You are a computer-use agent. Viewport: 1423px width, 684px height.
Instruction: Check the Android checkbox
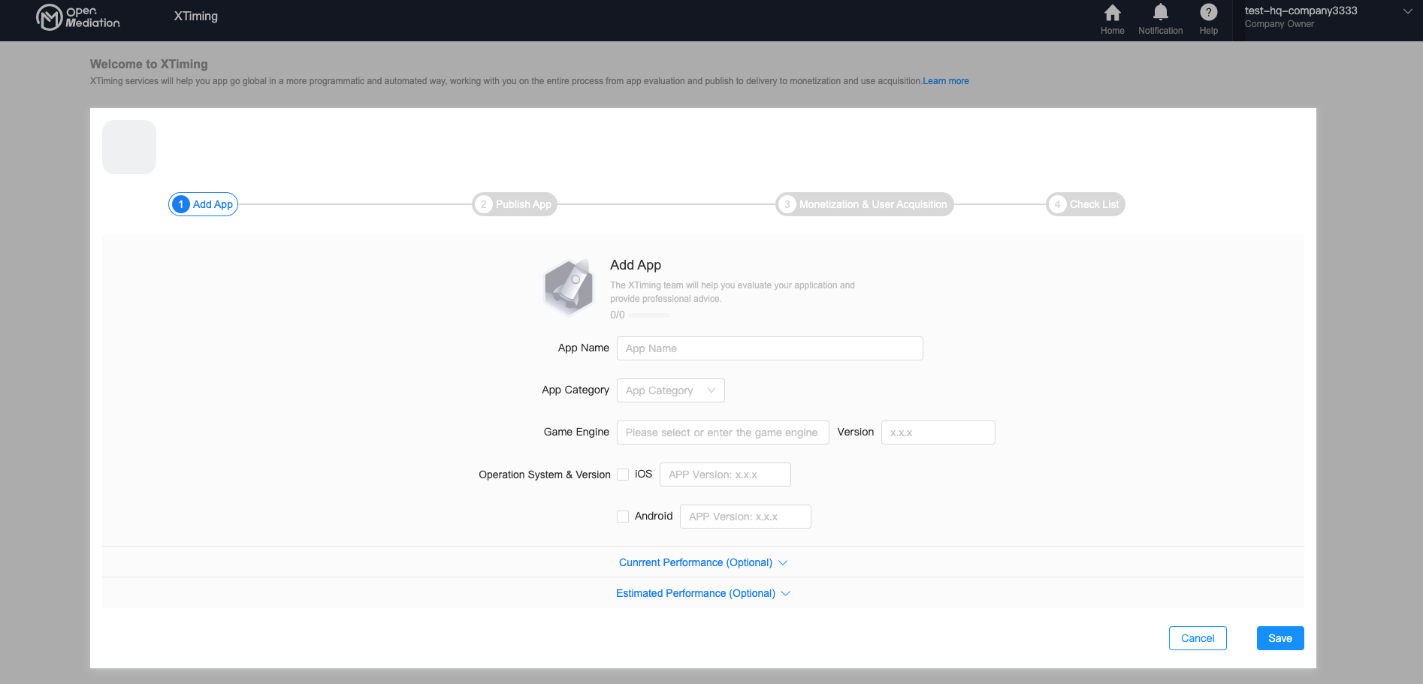click(x=623, y=517)
